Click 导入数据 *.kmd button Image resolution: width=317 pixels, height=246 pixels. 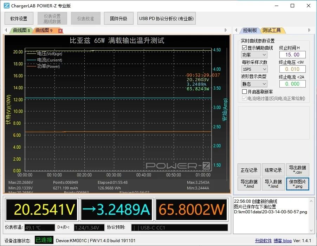(x=273, y=184)
